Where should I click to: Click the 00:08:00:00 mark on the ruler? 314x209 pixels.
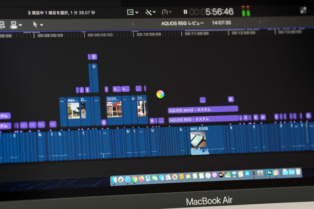(50, 35)
